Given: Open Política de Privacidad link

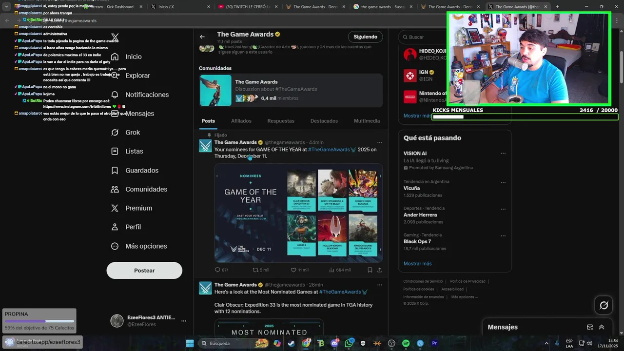Looking at the screenshot, I should tap(468, 281).
